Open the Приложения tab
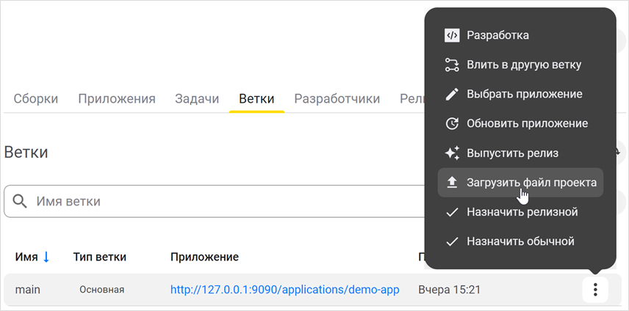The width and height of the screenshot is (629, 311). [116, 99]
